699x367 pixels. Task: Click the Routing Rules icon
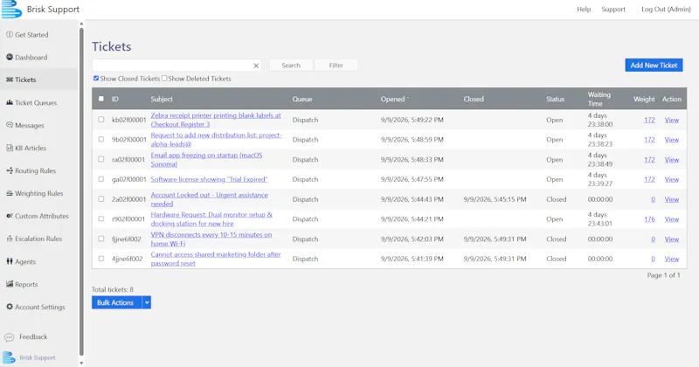coord(10,170)
